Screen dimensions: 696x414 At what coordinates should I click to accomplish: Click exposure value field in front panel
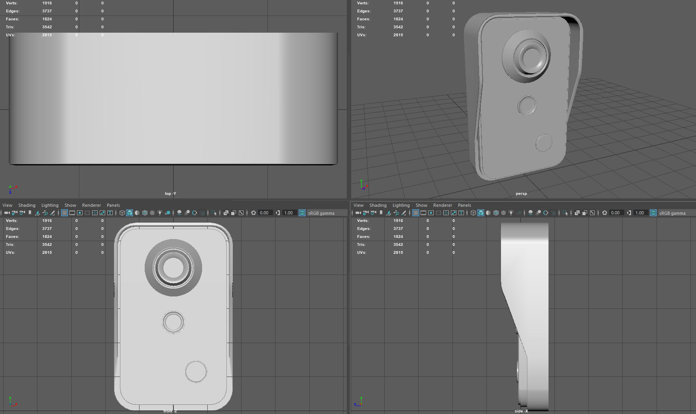pyautogui.click(x=265, y=213)
